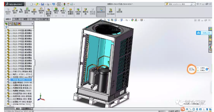Switch to the 布局 (Layout) tab

point(17,19)
